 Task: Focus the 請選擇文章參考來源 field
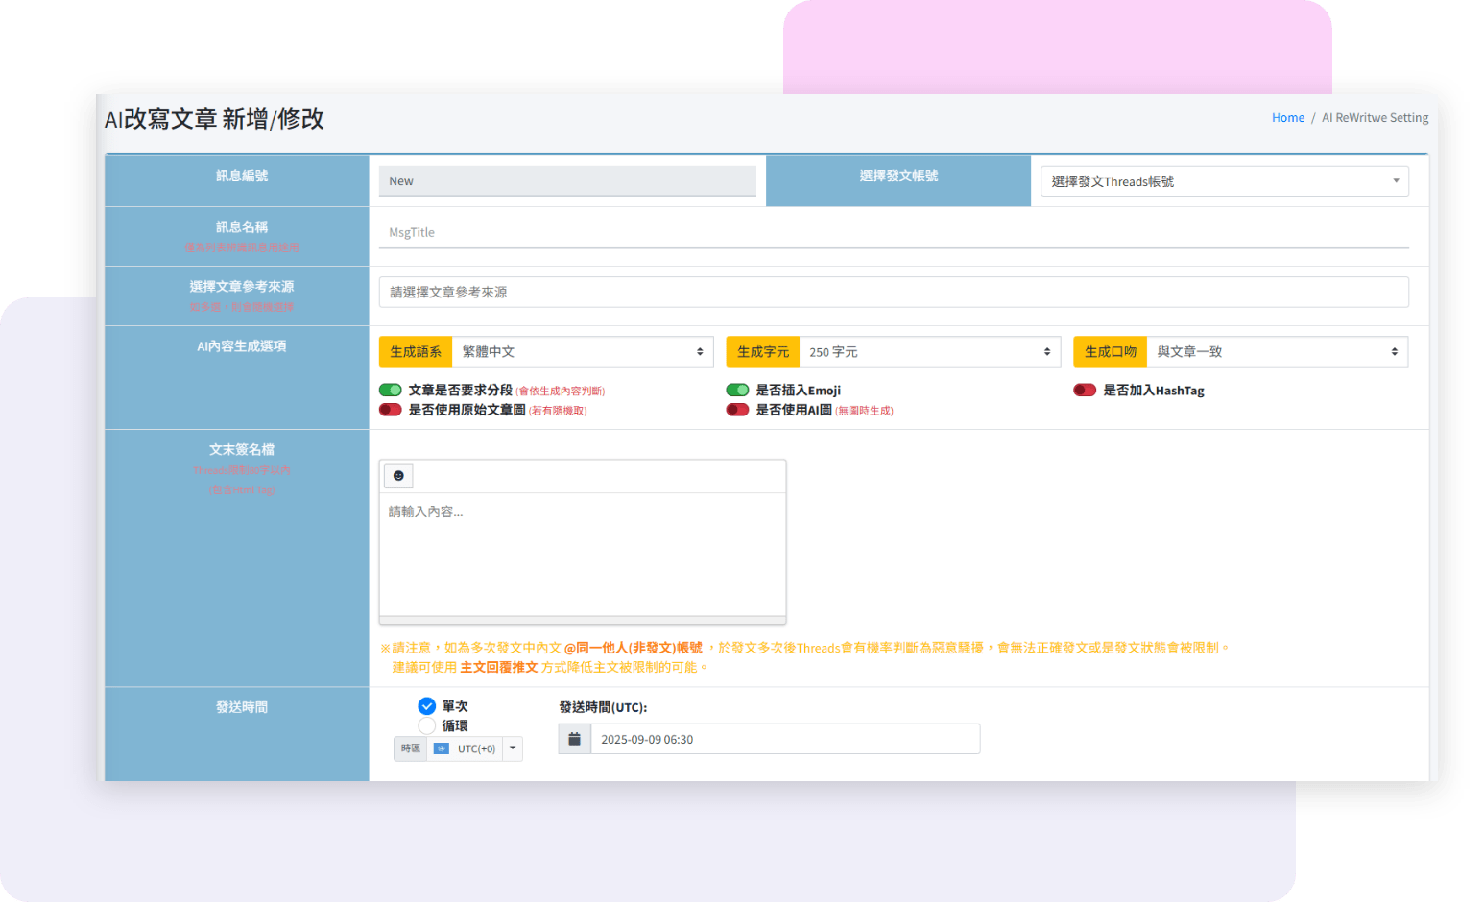893,293
